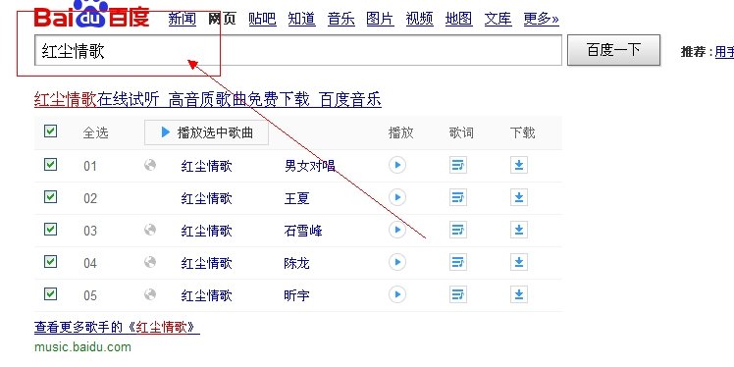
Task: Open the 知道 tab
Action: click(x=301, y=20)
